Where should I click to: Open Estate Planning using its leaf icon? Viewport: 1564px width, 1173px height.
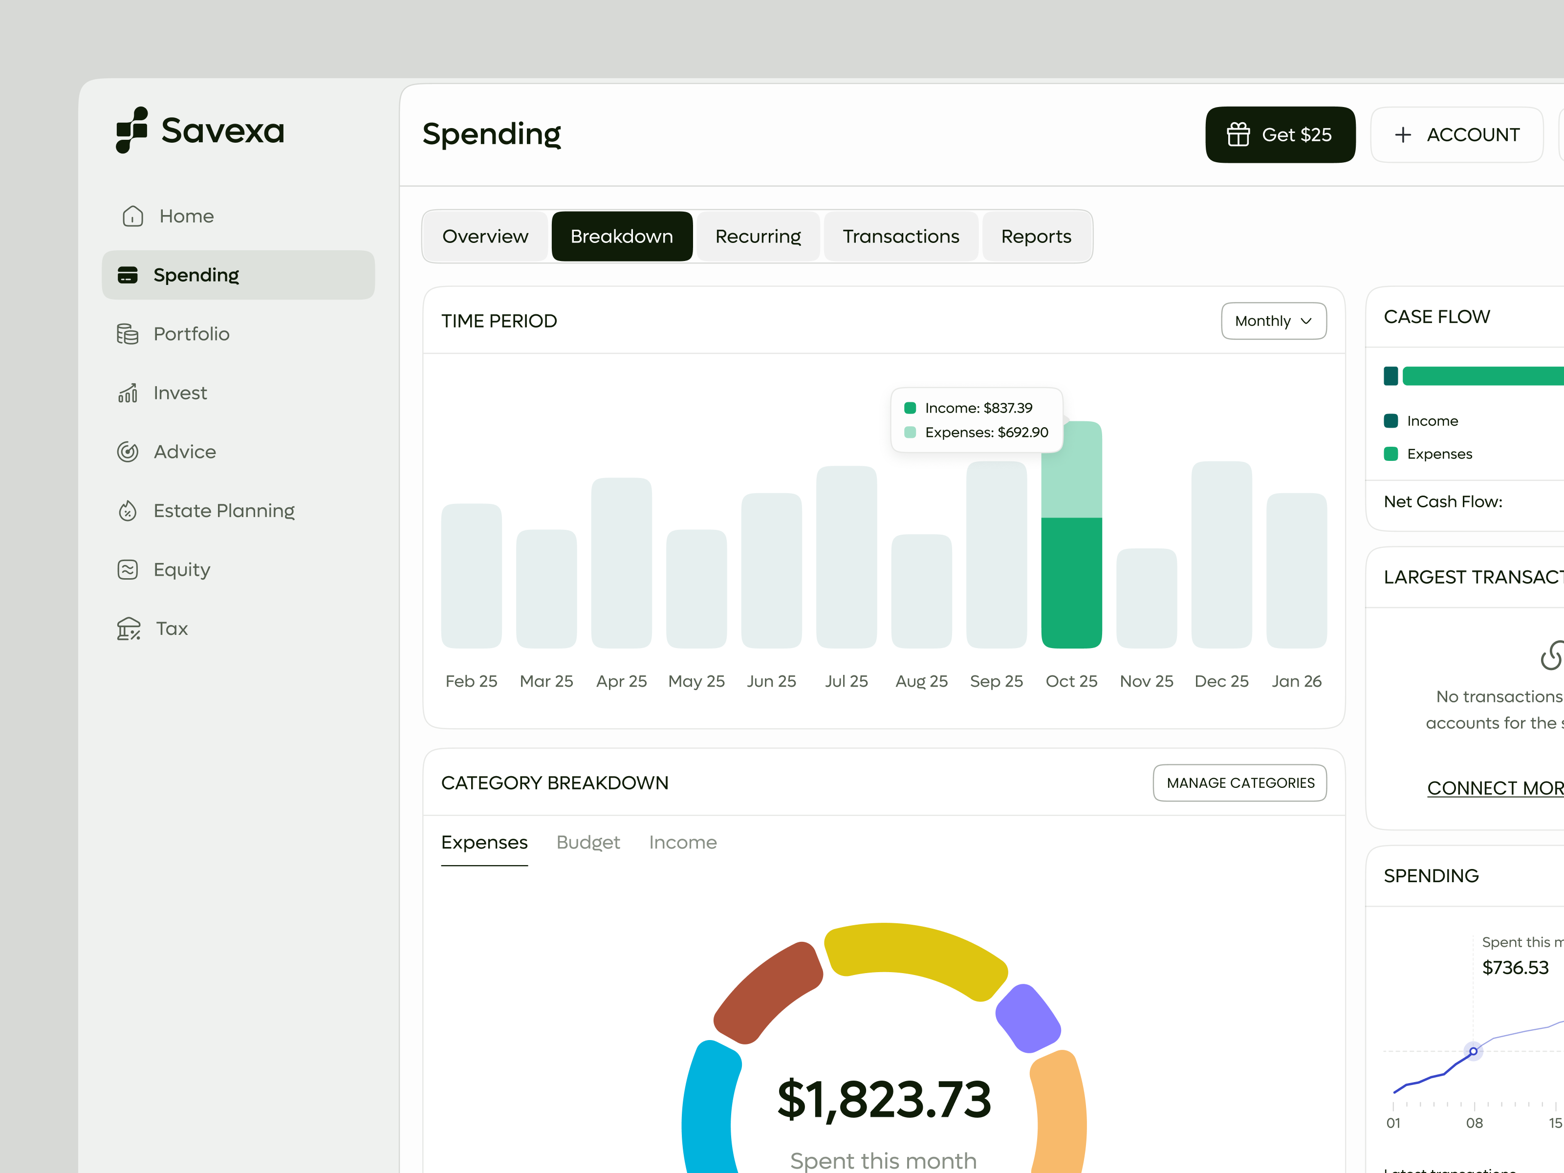[128, 510]
